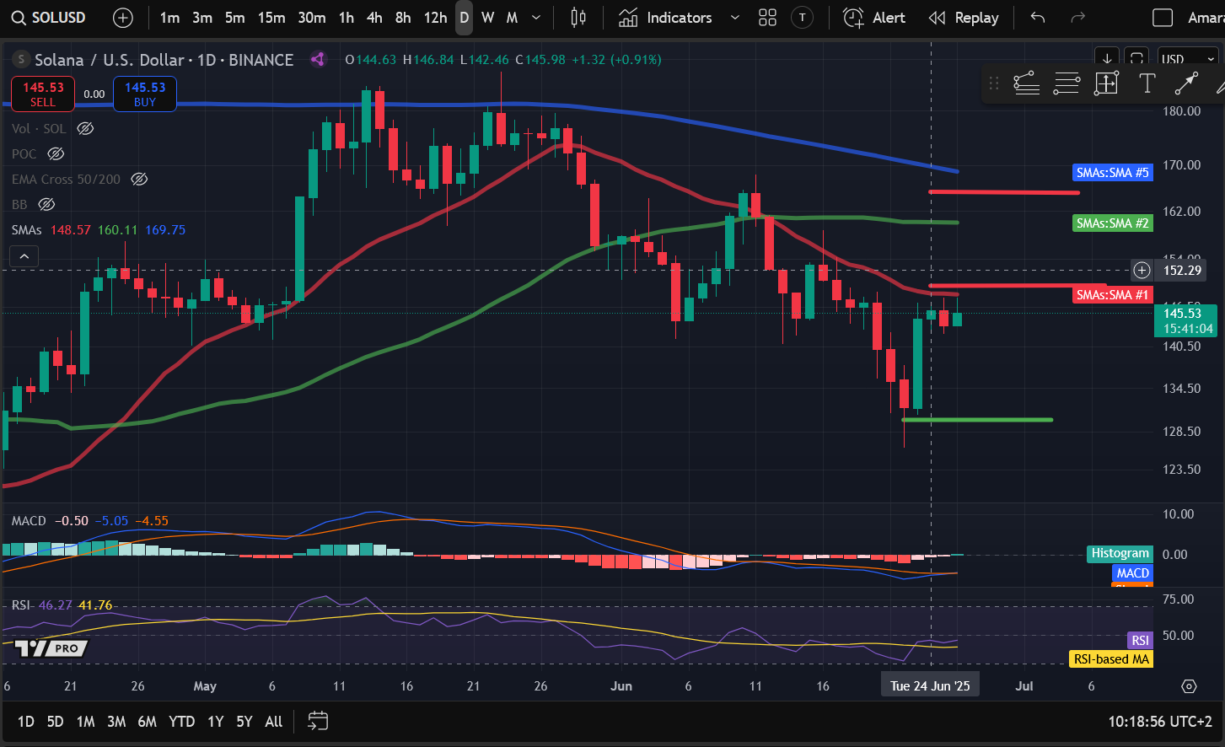Viewport: 1225px width, 747px height.
Task: Start bar Replay mode
Action: pos(963,18)
